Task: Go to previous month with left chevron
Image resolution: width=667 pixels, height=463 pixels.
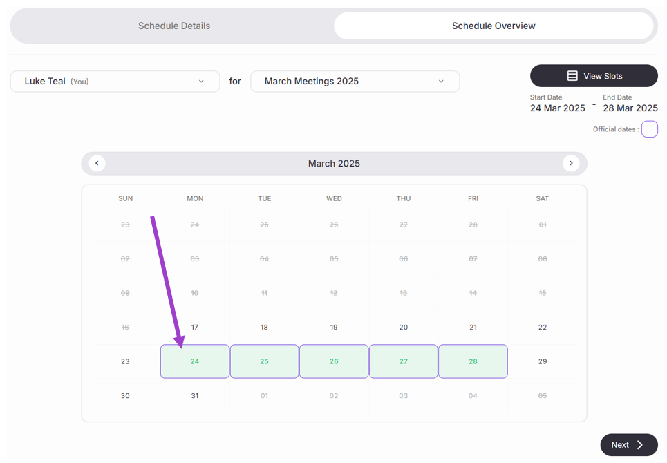Action: (97, 164)
